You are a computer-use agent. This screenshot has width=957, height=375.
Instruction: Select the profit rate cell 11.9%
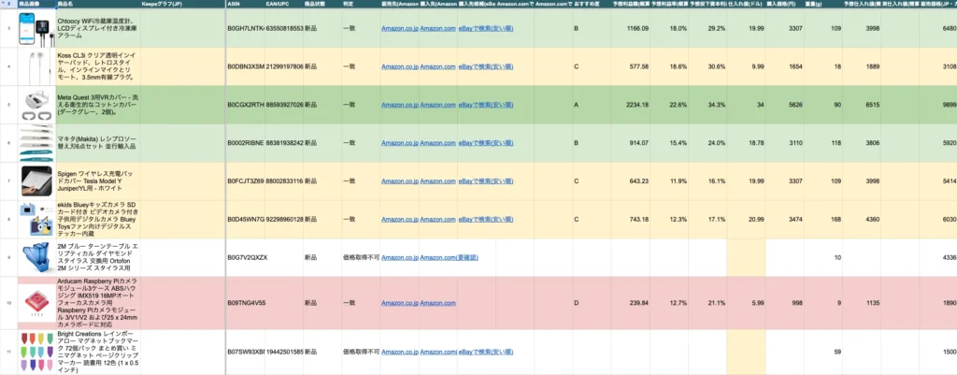pos(669,181)
